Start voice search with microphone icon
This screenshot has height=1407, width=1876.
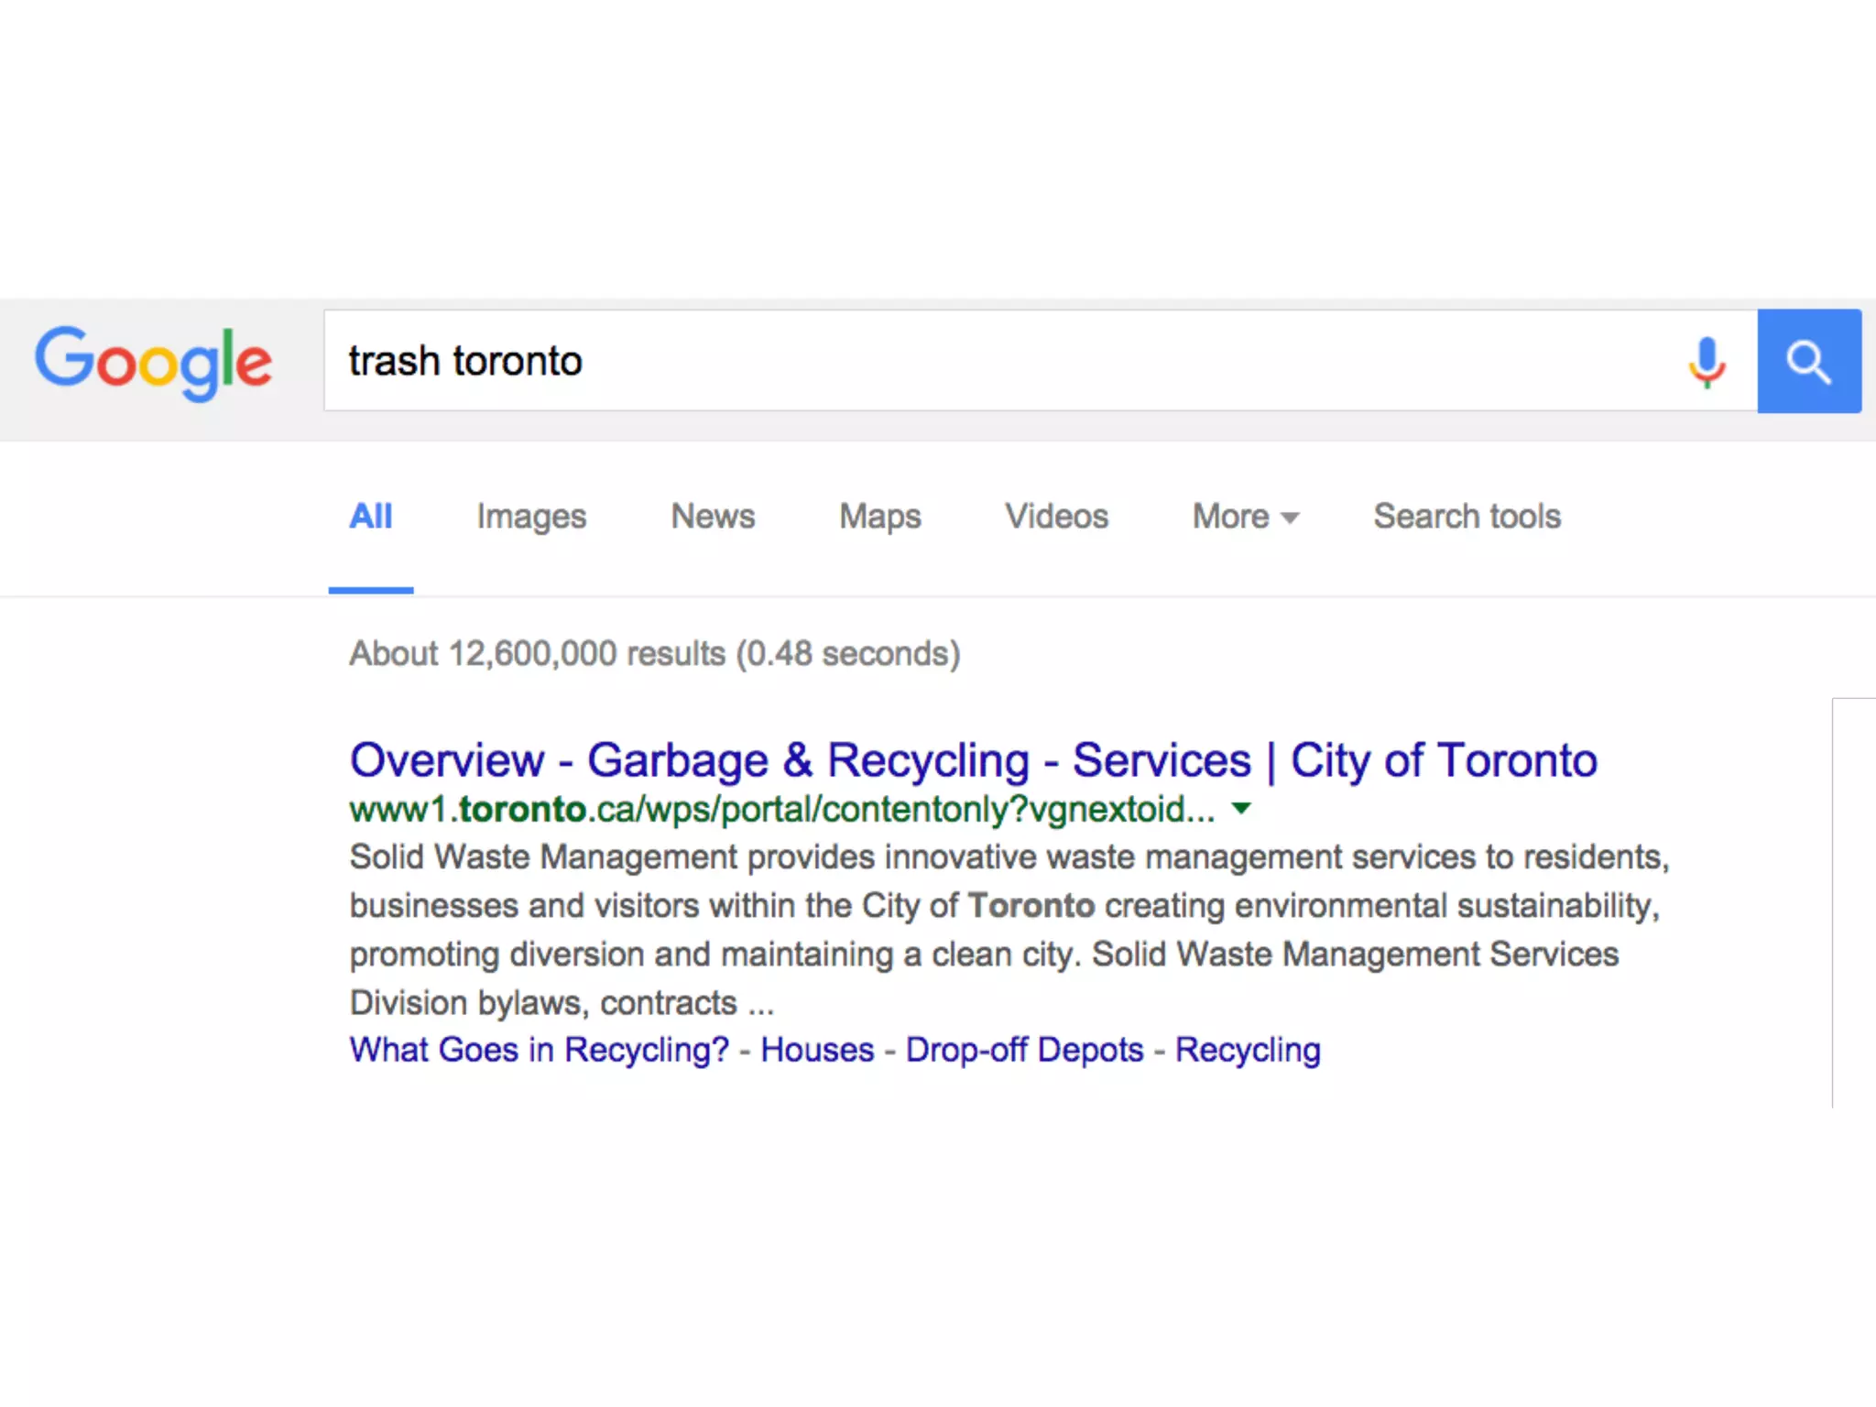coord(1707,362)
